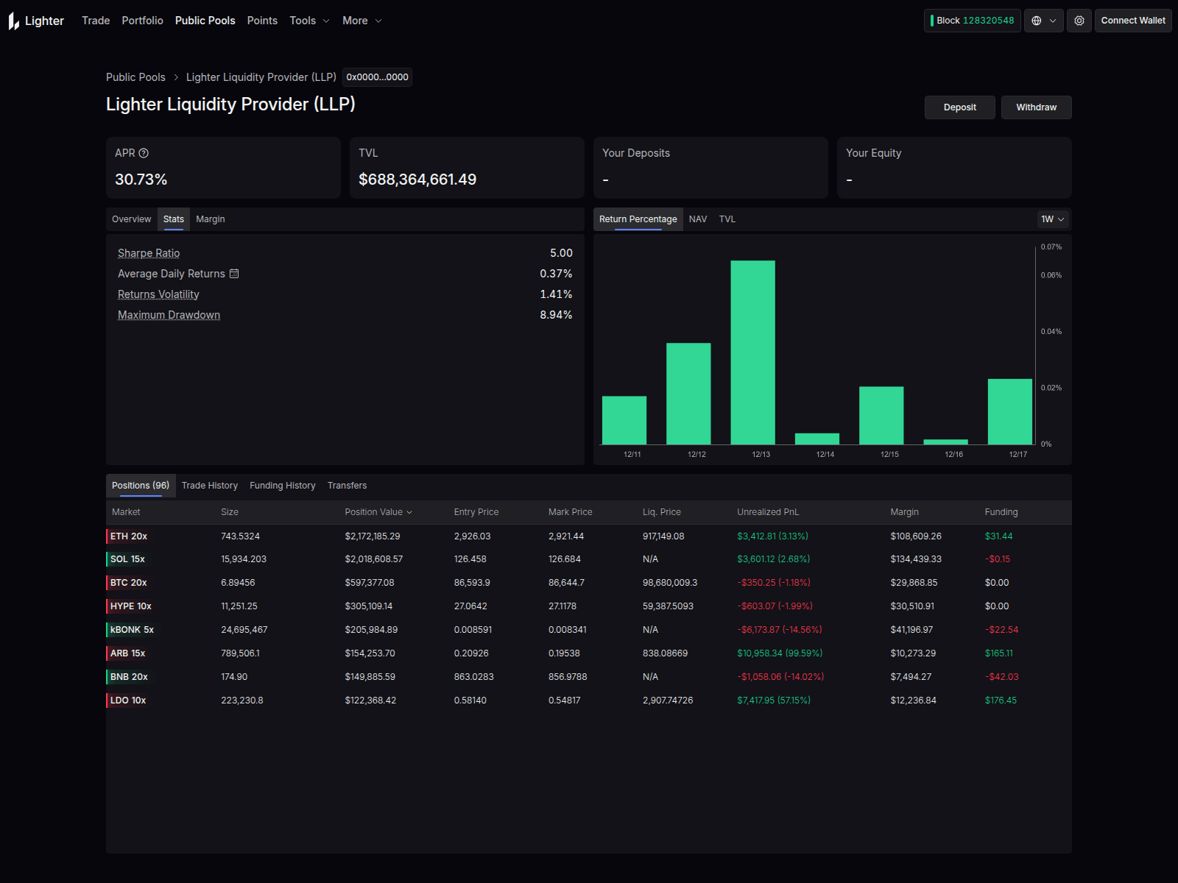Click the Liq. Price column header
The height and width of the screenshot is (883, 1178).
[662, 512]
